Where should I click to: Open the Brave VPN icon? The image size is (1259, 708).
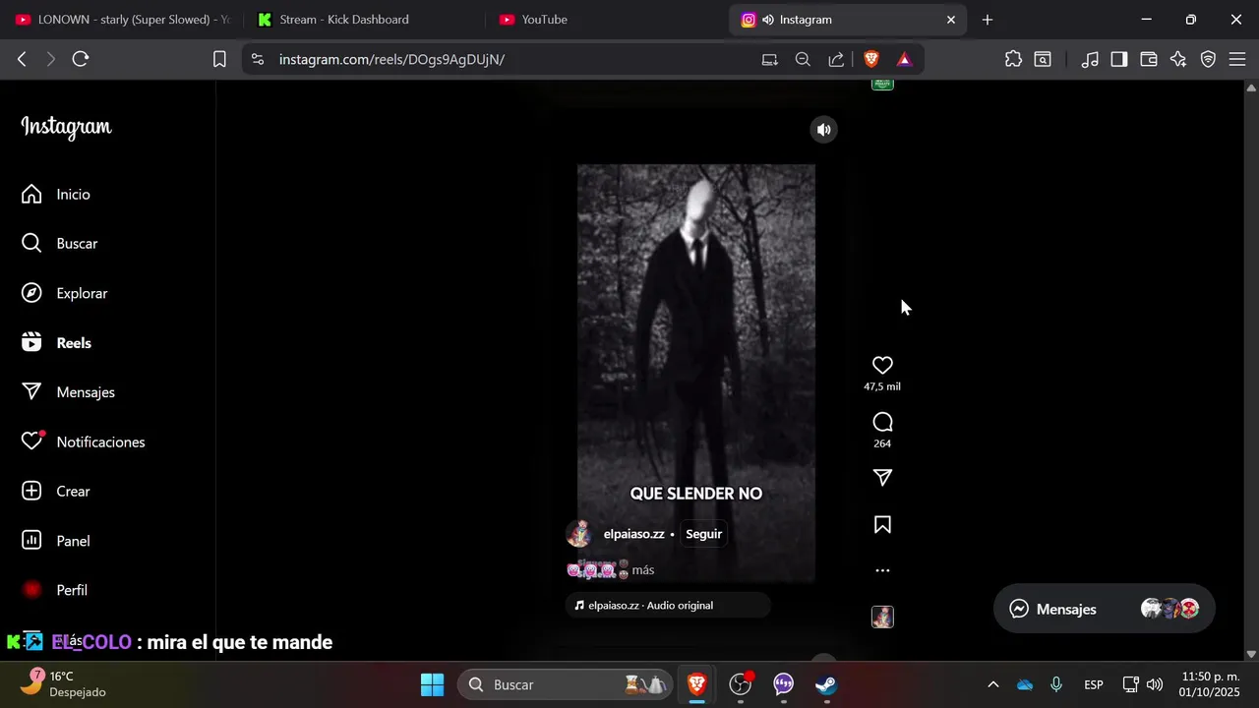coord(1208,59)
